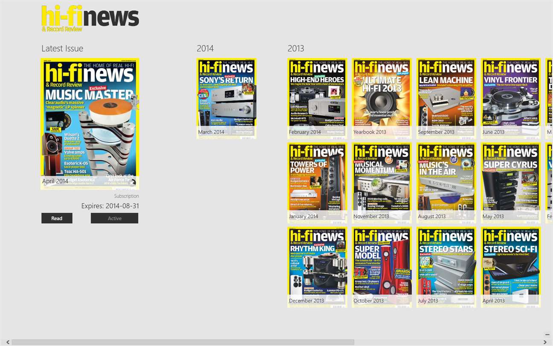Click the 2013 section heading
Viewport: 553px width, 346px height.
pos(296,49)
